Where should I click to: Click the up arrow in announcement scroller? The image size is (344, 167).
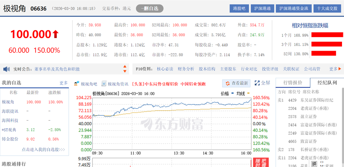[125, 66]
